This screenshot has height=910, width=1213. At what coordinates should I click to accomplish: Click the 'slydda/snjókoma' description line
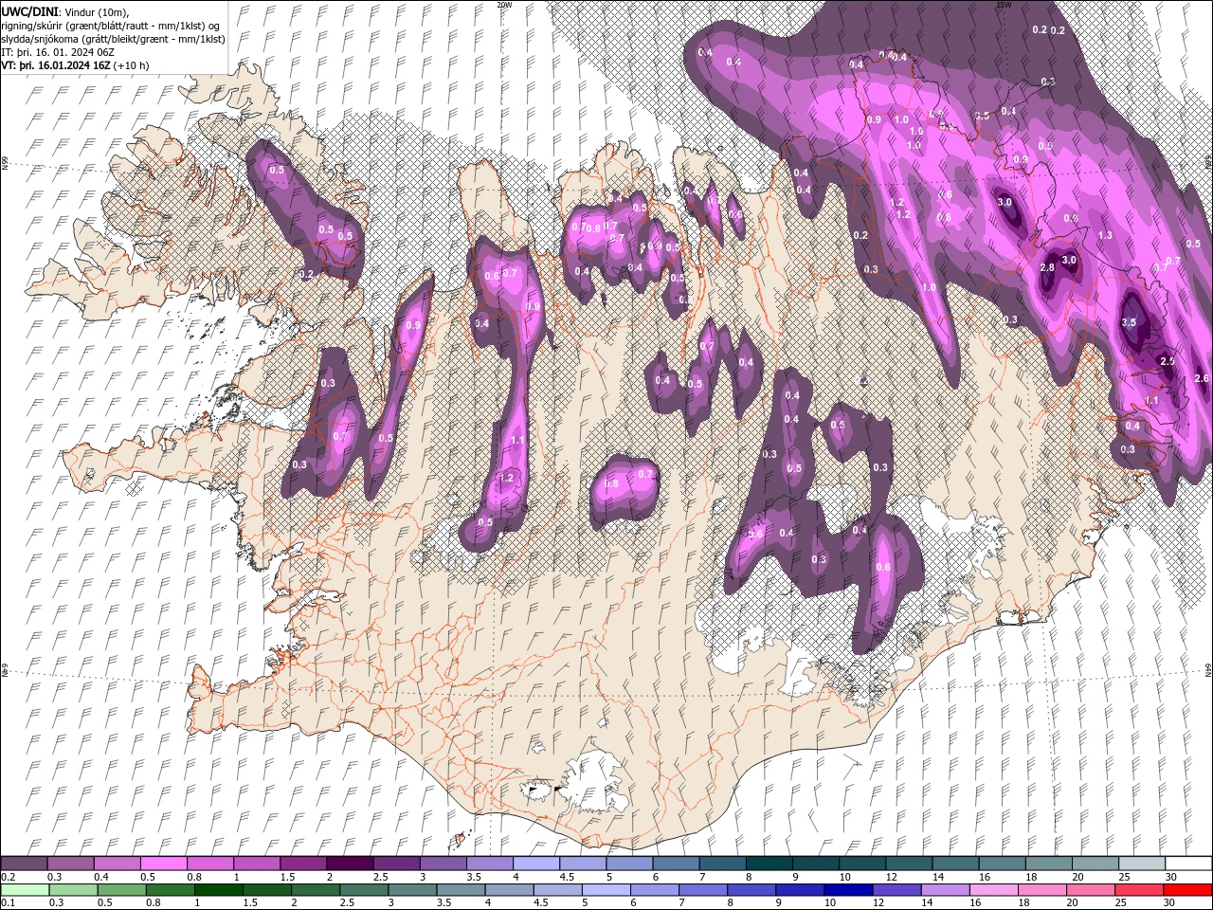pyautogui.click(x=113, y=39)
